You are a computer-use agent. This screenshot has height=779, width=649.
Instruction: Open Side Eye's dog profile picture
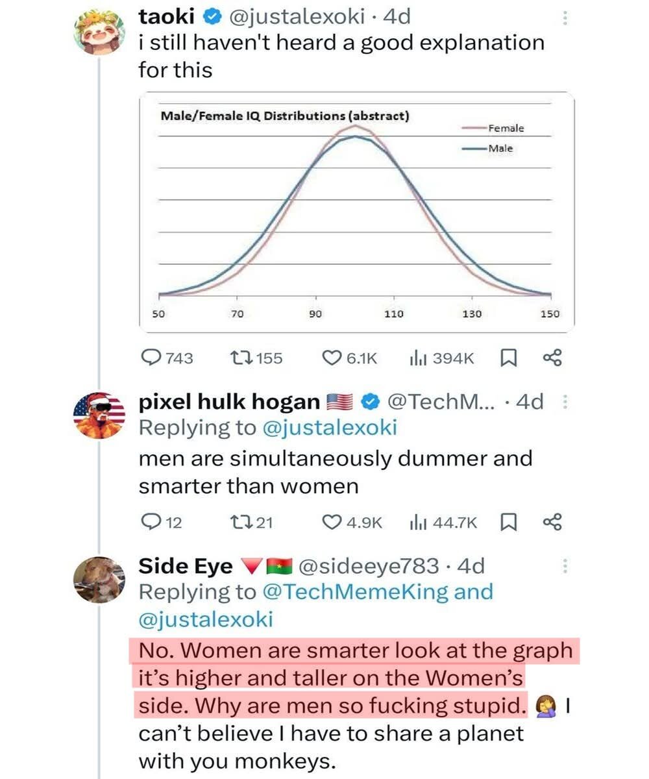(99, 580)
